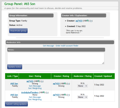
Task: Click the Group Panel: #65 Son heading
Action: [20, 4]
